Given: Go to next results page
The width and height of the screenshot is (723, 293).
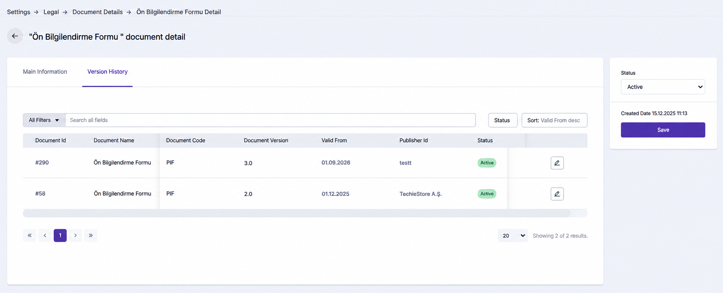Looking at the screenshot, I should click(75, 235).
